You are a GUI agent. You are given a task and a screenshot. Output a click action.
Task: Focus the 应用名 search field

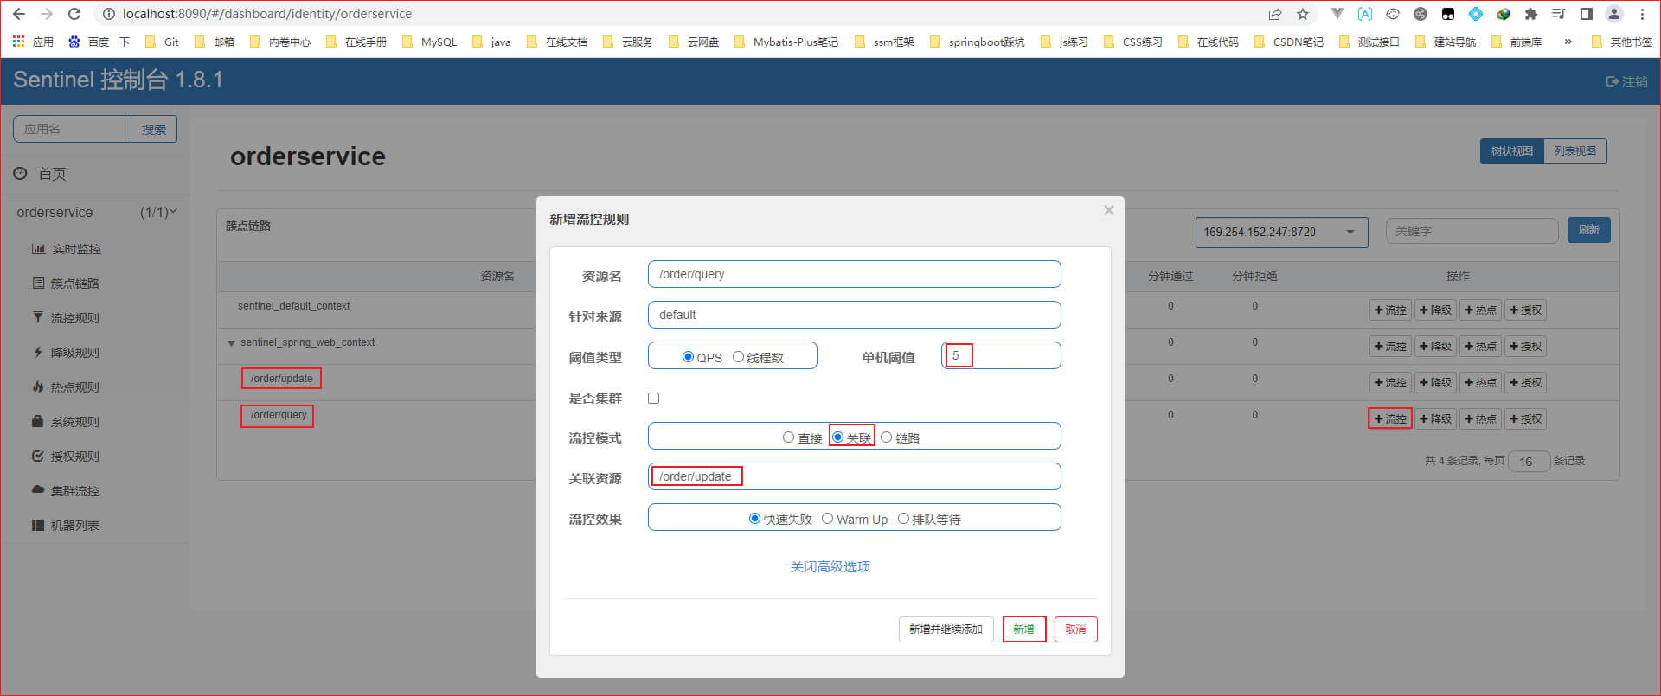(x=72, y=129)
